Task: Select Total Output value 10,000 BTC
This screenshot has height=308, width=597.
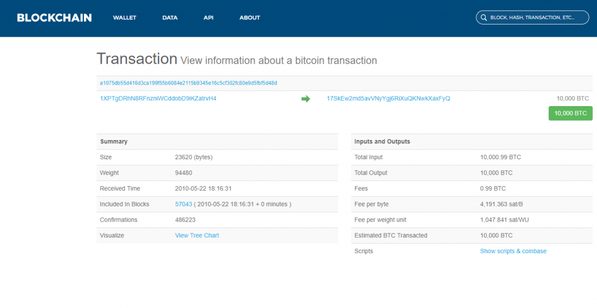Action: point(497,173)
